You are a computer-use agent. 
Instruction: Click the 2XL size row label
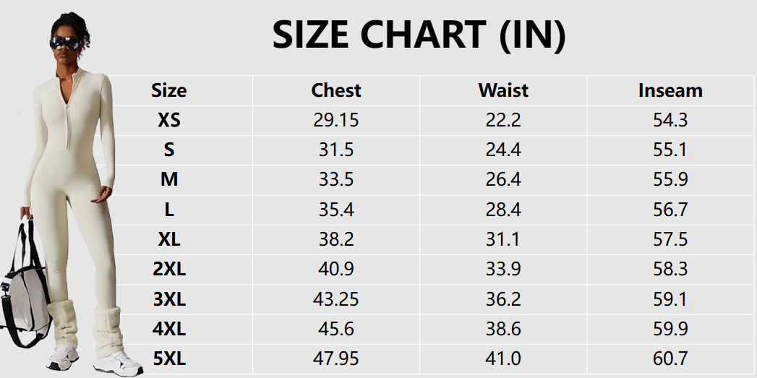[168, 270]
